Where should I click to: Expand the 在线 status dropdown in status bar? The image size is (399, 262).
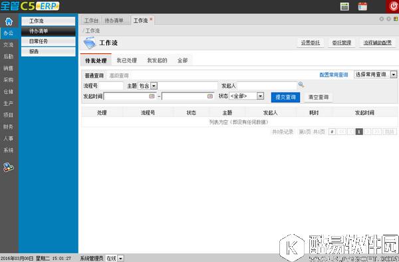coord(120,259)
